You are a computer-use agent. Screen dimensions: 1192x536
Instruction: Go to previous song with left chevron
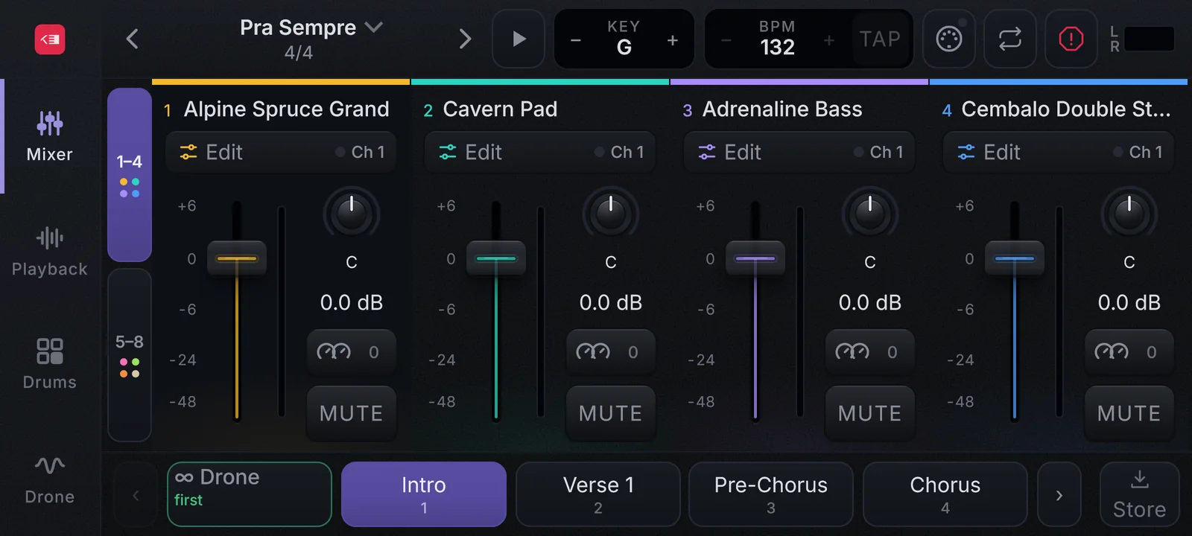[x=133, y=39]
